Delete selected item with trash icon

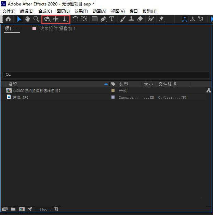pos(56,209)
